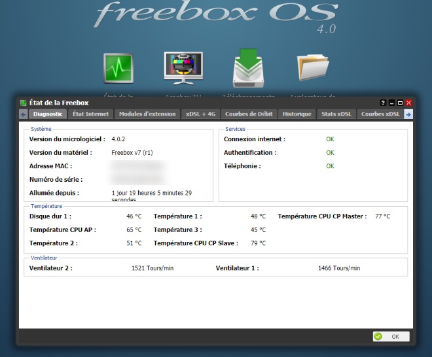Image resolution: width=432 pixels, height=357 pixels.
Task: Click the CPU CP Slave value 79 °C
Action: 258,243
